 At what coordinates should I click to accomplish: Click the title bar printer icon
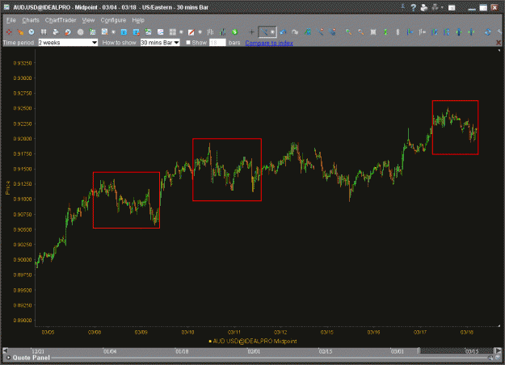click(x=424, y=7)
